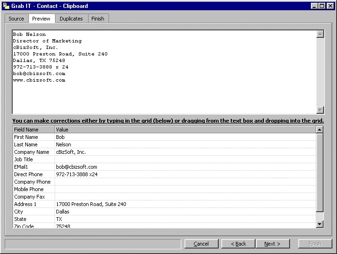Click grid scrollbar up arrow
337x254 pixels.
[320, 130]
